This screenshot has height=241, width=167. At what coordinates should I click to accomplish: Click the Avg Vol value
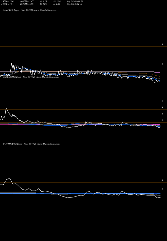[x=75, y=1]
